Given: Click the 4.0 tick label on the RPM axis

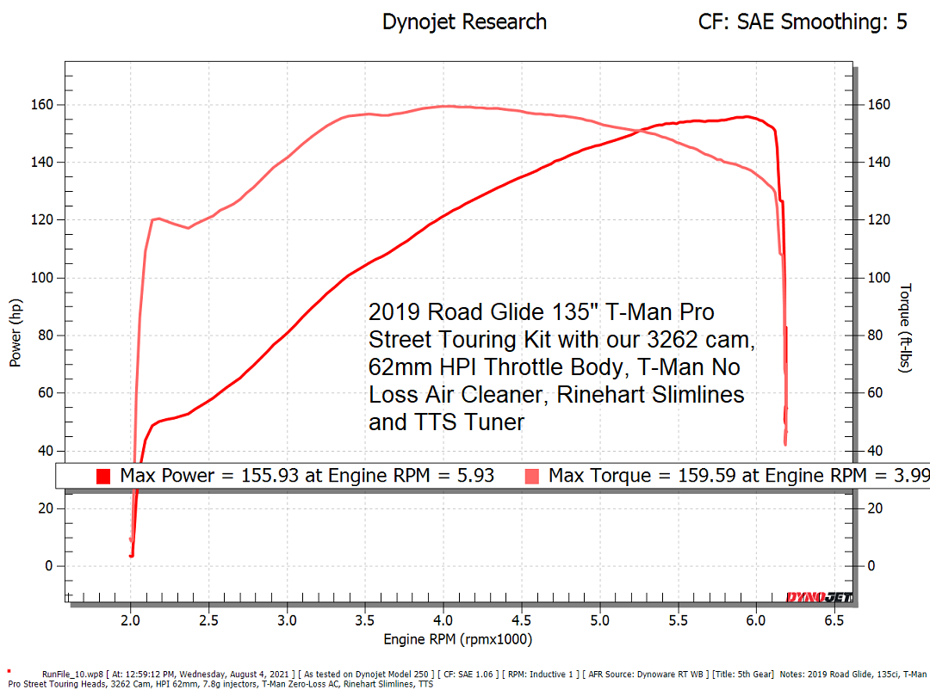Looking at the screenshot, I should (x=443, y=620).
